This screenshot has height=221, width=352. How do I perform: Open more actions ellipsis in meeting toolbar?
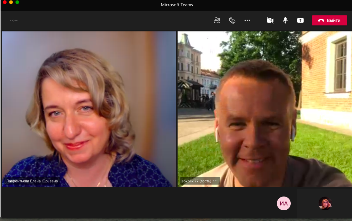[x=247, y=20]
